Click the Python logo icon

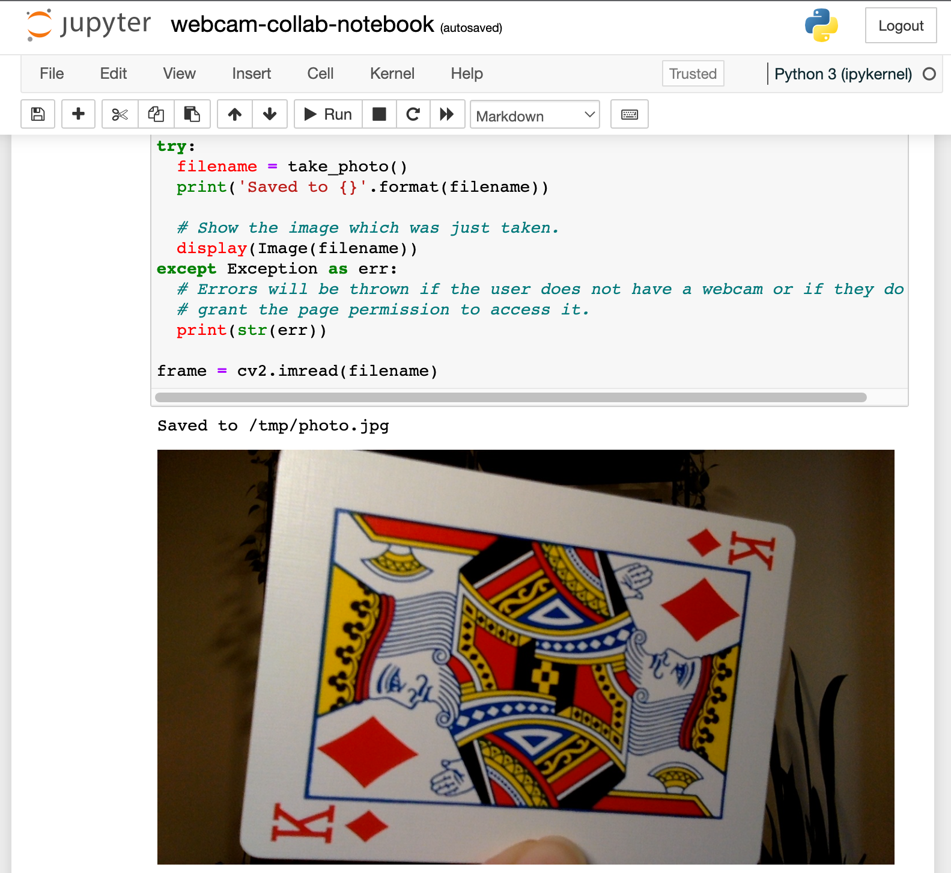pyautogui.click(x=821, y=25)
